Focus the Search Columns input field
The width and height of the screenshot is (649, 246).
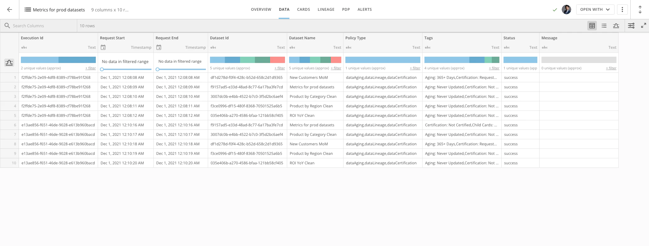[x=44, y=26]
